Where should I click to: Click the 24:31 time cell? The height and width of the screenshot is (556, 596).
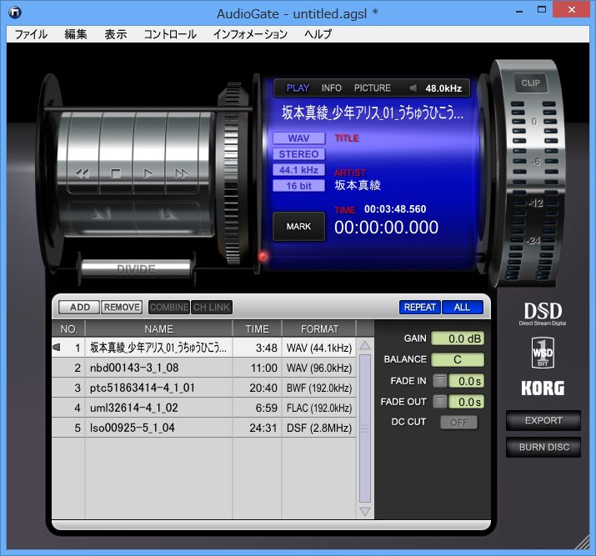pyautogui.click(x=258, y=428)
